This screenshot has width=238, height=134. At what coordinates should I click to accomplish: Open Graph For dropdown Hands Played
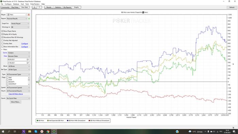click(20, 23)
